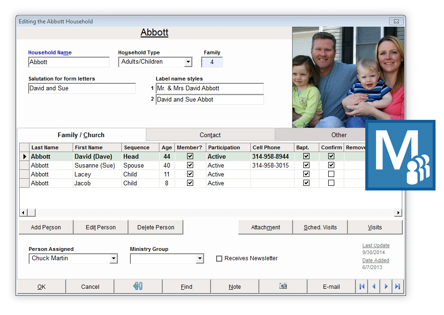Enable Receives Newsletter
Viewport: 444px width, 315px height.
[x=219, y=258]
